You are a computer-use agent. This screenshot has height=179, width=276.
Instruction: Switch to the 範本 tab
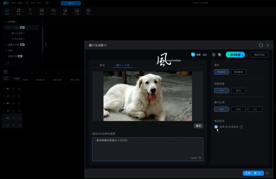[x=102, y=65]
